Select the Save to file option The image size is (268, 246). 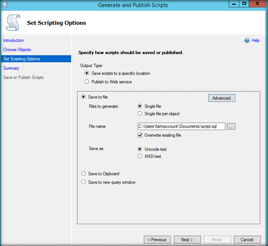[x=83, y=97]
